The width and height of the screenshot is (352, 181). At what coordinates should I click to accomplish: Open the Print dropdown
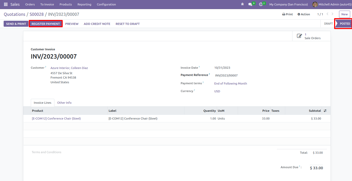(288, 14)
